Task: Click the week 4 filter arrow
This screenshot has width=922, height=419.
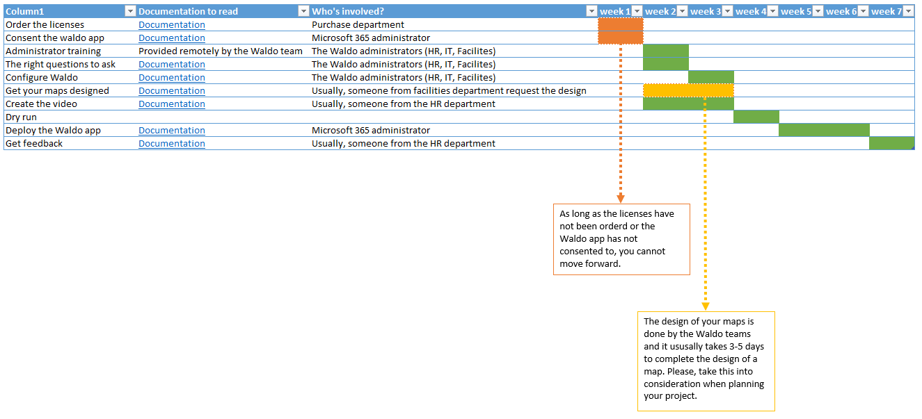Action: pos(772,10)
